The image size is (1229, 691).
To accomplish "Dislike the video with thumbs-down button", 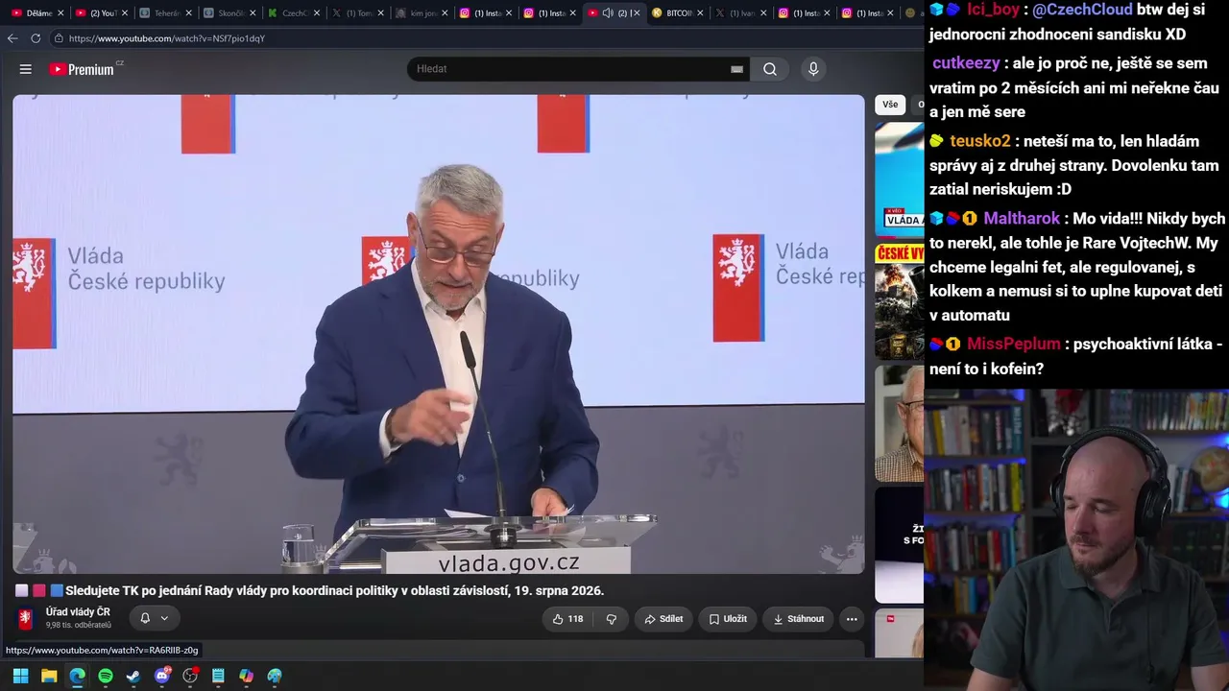I will pyautogui.click(x=612, y=619).
